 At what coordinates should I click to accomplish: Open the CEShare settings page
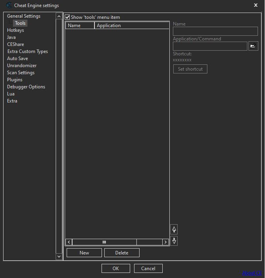click(x=15, y=44)
